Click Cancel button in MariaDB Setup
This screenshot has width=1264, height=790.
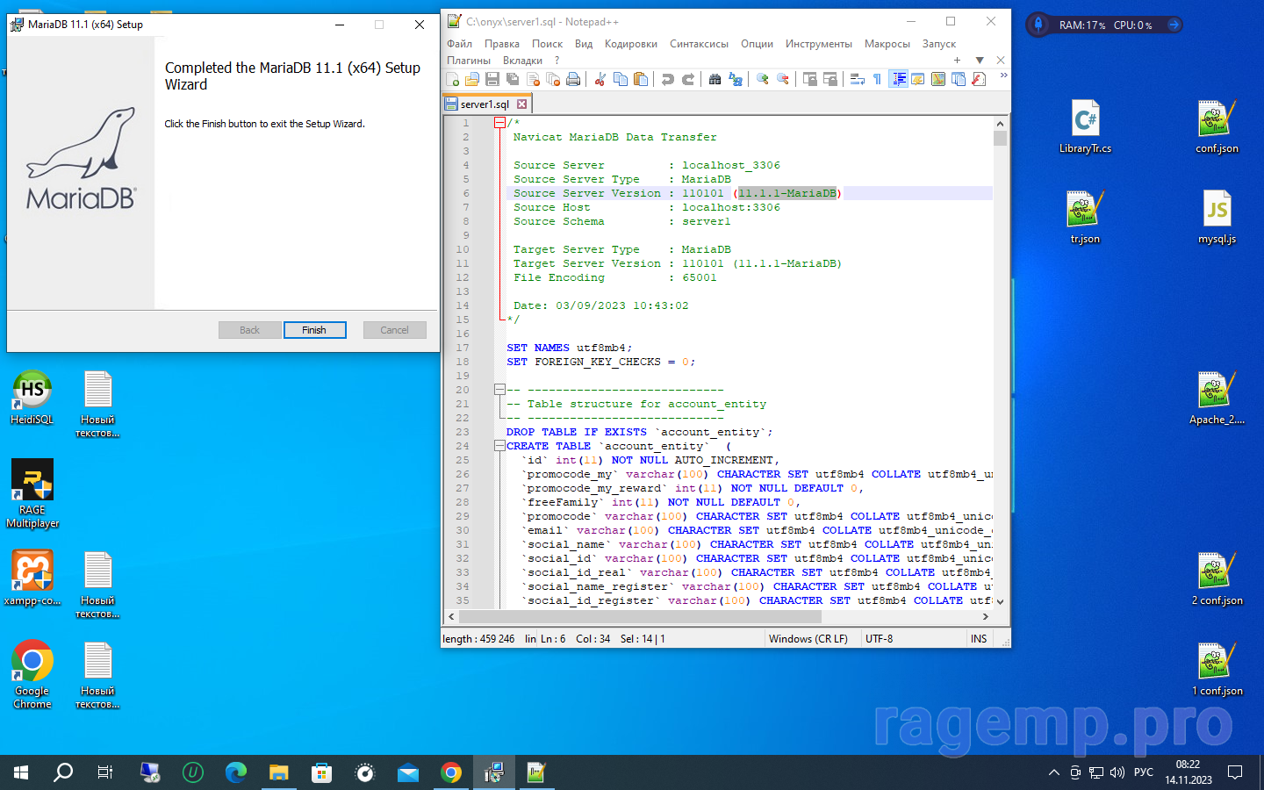click(394, 330)
